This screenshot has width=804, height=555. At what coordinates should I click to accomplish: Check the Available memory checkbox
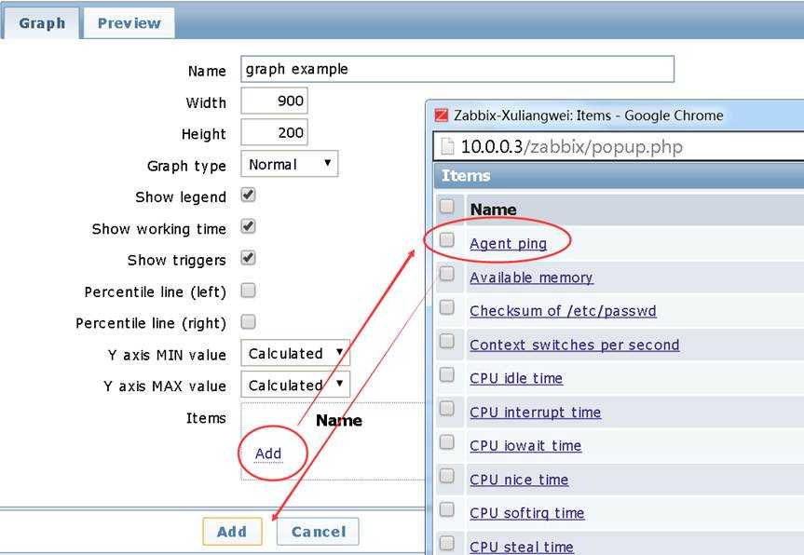[446, 274]
